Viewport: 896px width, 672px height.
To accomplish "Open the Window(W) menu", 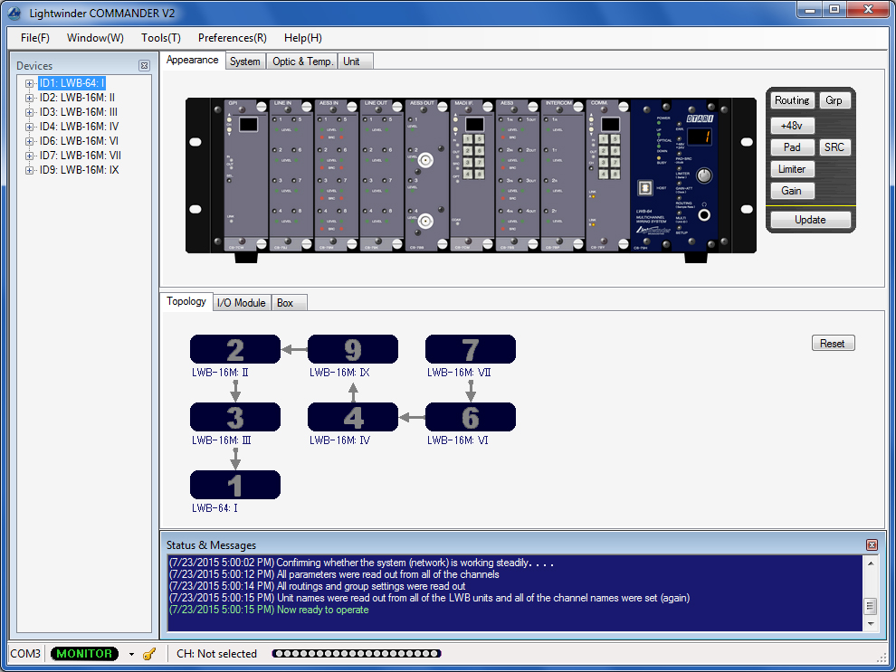I will tap(95, 38).
